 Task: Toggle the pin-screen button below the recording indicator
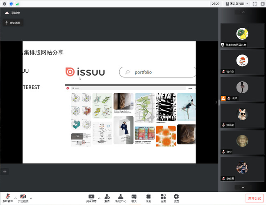point(13,23)
